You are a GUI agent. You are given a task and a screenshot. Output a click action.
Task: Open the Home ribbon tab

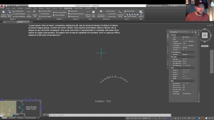tap(8, 8)
